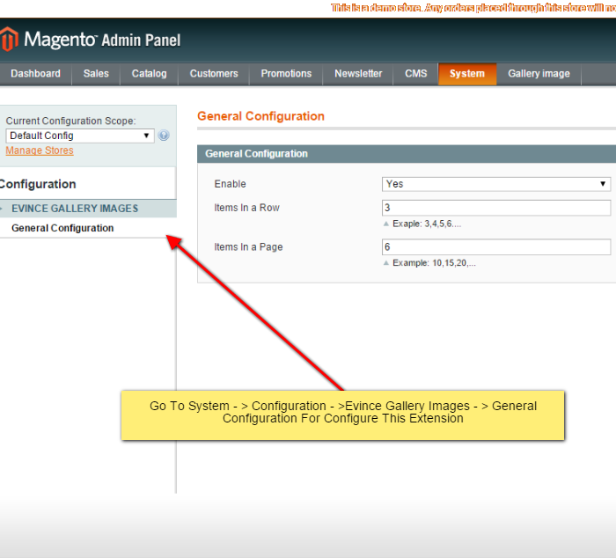Click the Current Configuration Scope label
Screen dimensions: 616x558
[x=70, y=121]
